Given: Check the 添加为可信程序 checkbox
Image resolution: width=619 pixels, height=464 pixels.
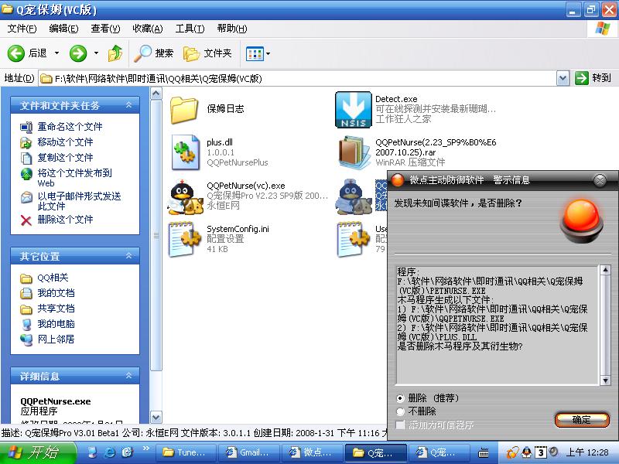Looking at the screenshot, I should tap(400, 425).
